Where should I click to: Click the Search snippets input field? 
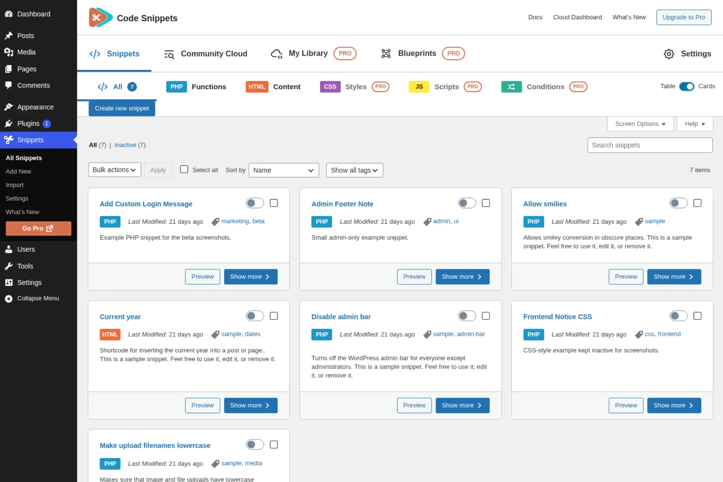650,145
